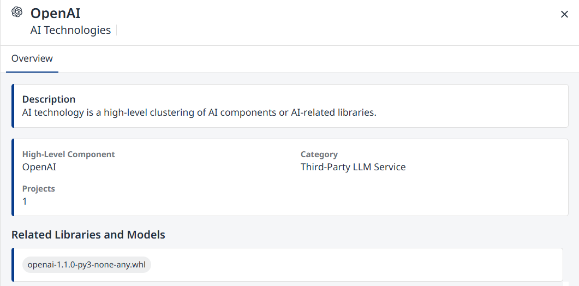The height and width of the screenshot is (286, 579).
Task: Click the OpenAI logo icon
Action: (x=17, y=13)
